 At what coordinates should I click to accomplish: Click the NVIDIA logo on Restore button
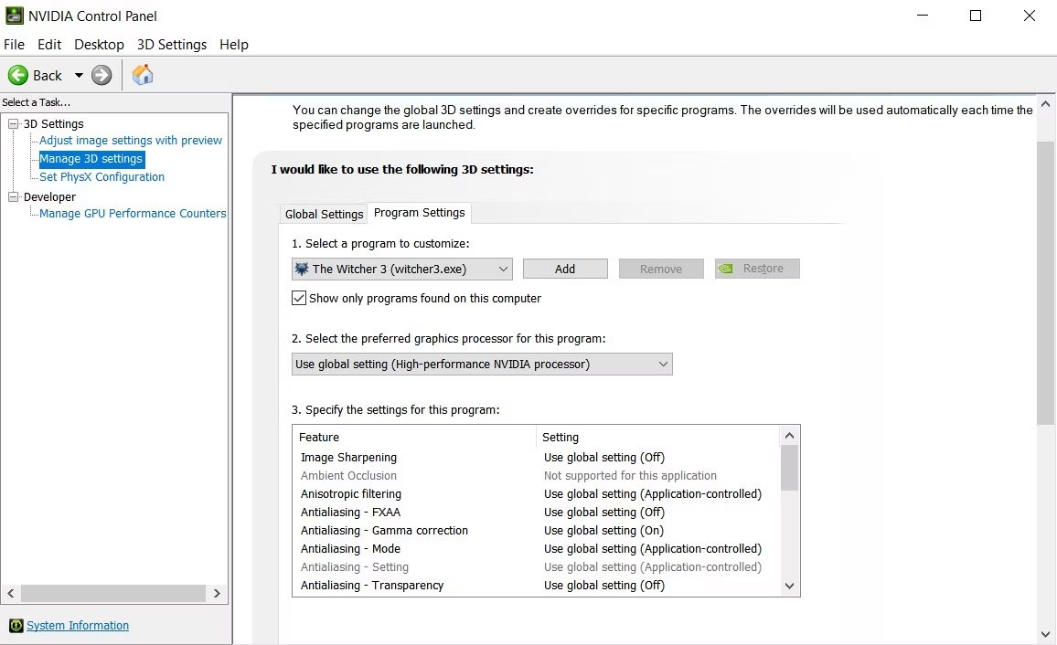[x=726, y=269]
